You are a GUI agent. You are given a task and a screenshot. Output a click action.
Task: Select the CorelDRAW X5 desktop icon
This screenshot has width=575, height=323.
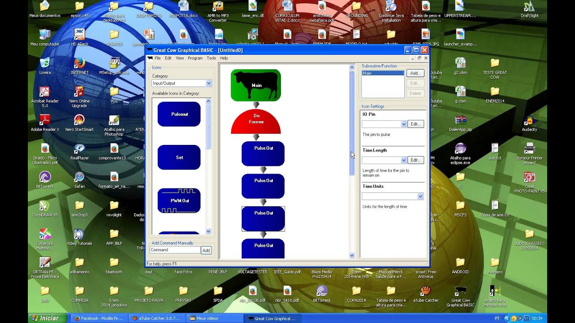[45, 209]
